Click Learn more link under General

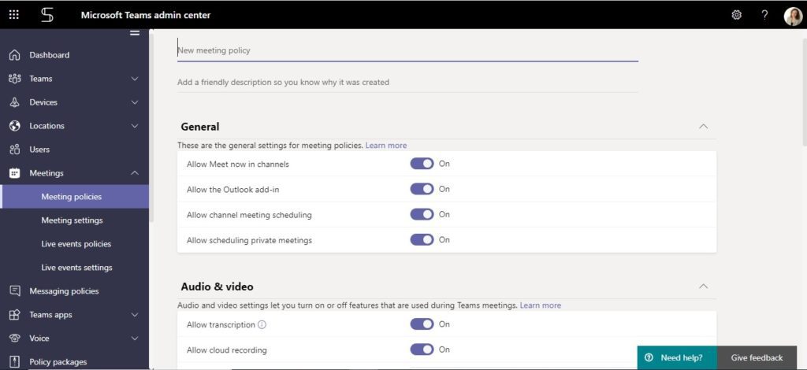[x=386, y=146]
